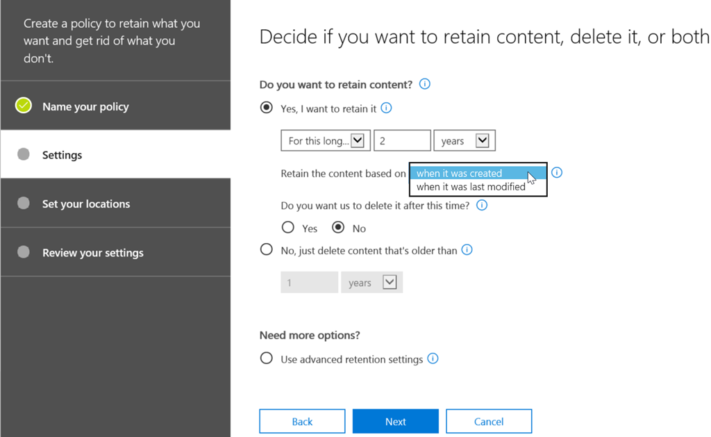Click the retention duration field containing '2'
The image size is (711, 437).
tap(402, 140)
